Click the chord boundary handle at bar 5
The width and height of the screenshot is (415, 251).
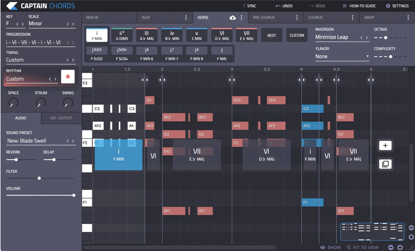(x=371, y=80)
